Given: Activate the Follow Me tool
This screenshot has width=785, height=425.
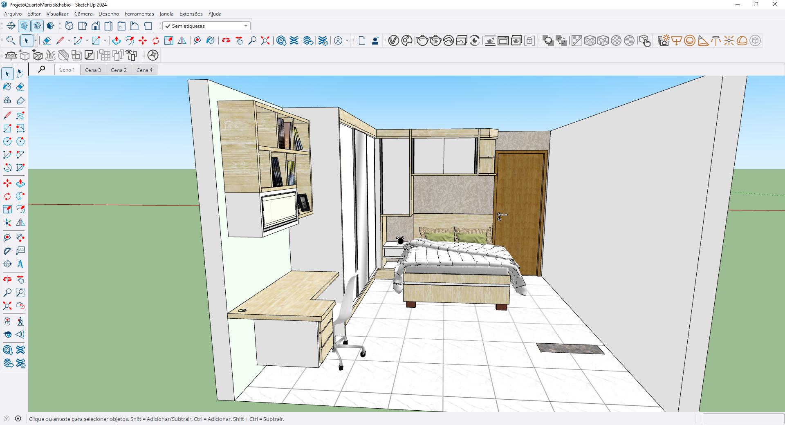Looking at the screenshot, I should 20,197.
